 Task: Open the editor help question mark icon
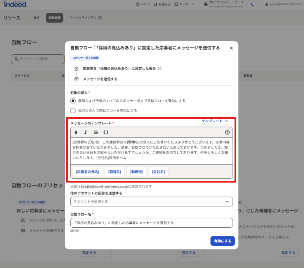(227, 132)
